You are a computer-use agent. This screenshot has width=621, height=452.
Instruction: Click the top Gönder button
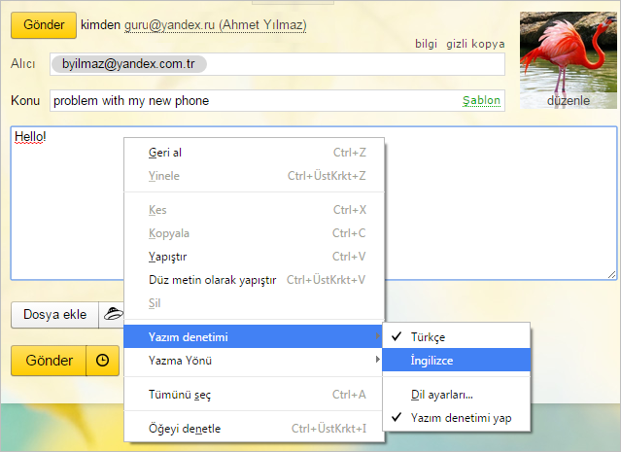[x=44, y=25]
